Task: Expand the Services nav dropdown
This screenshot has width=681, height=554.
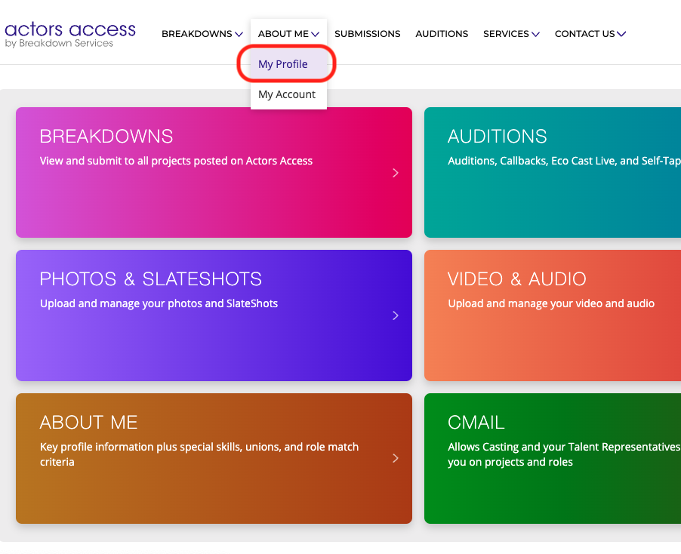Action: coord(511,34)
